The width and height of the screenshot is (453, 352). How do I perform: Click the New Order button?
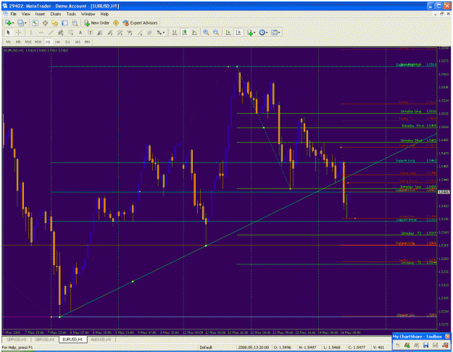97,22
